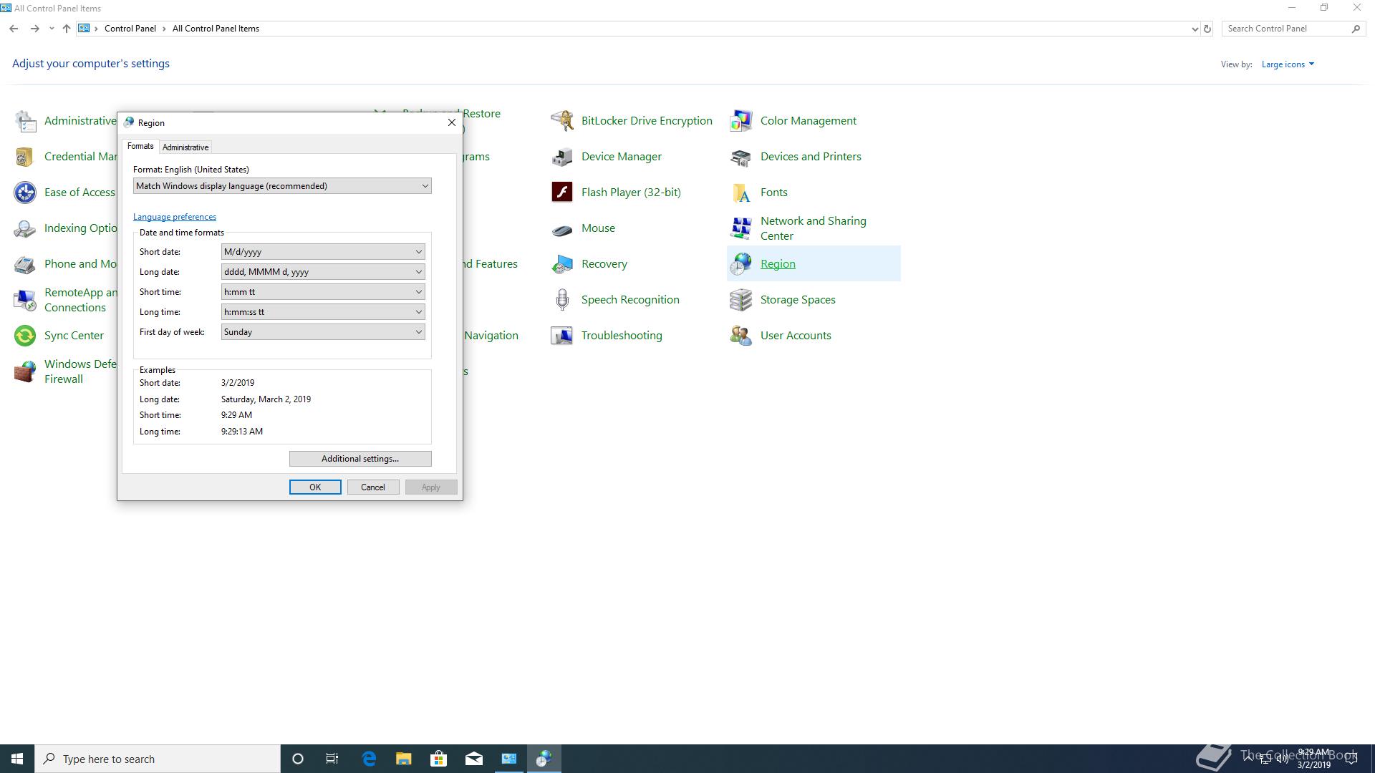The image size is (1375, 773).
Task: Open the BitLocker Drive Encryption icon
Action: point(562,120)
